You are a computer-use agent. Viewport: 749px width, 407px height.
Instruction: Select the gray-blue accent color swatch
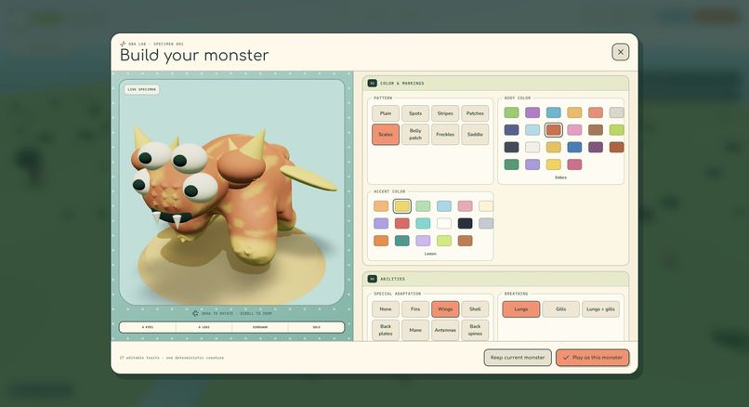[486, 223]
